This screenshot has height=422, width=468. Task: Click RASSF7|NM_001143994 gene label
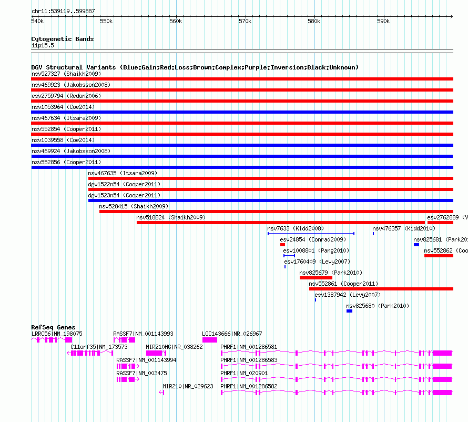coord(146,360)
